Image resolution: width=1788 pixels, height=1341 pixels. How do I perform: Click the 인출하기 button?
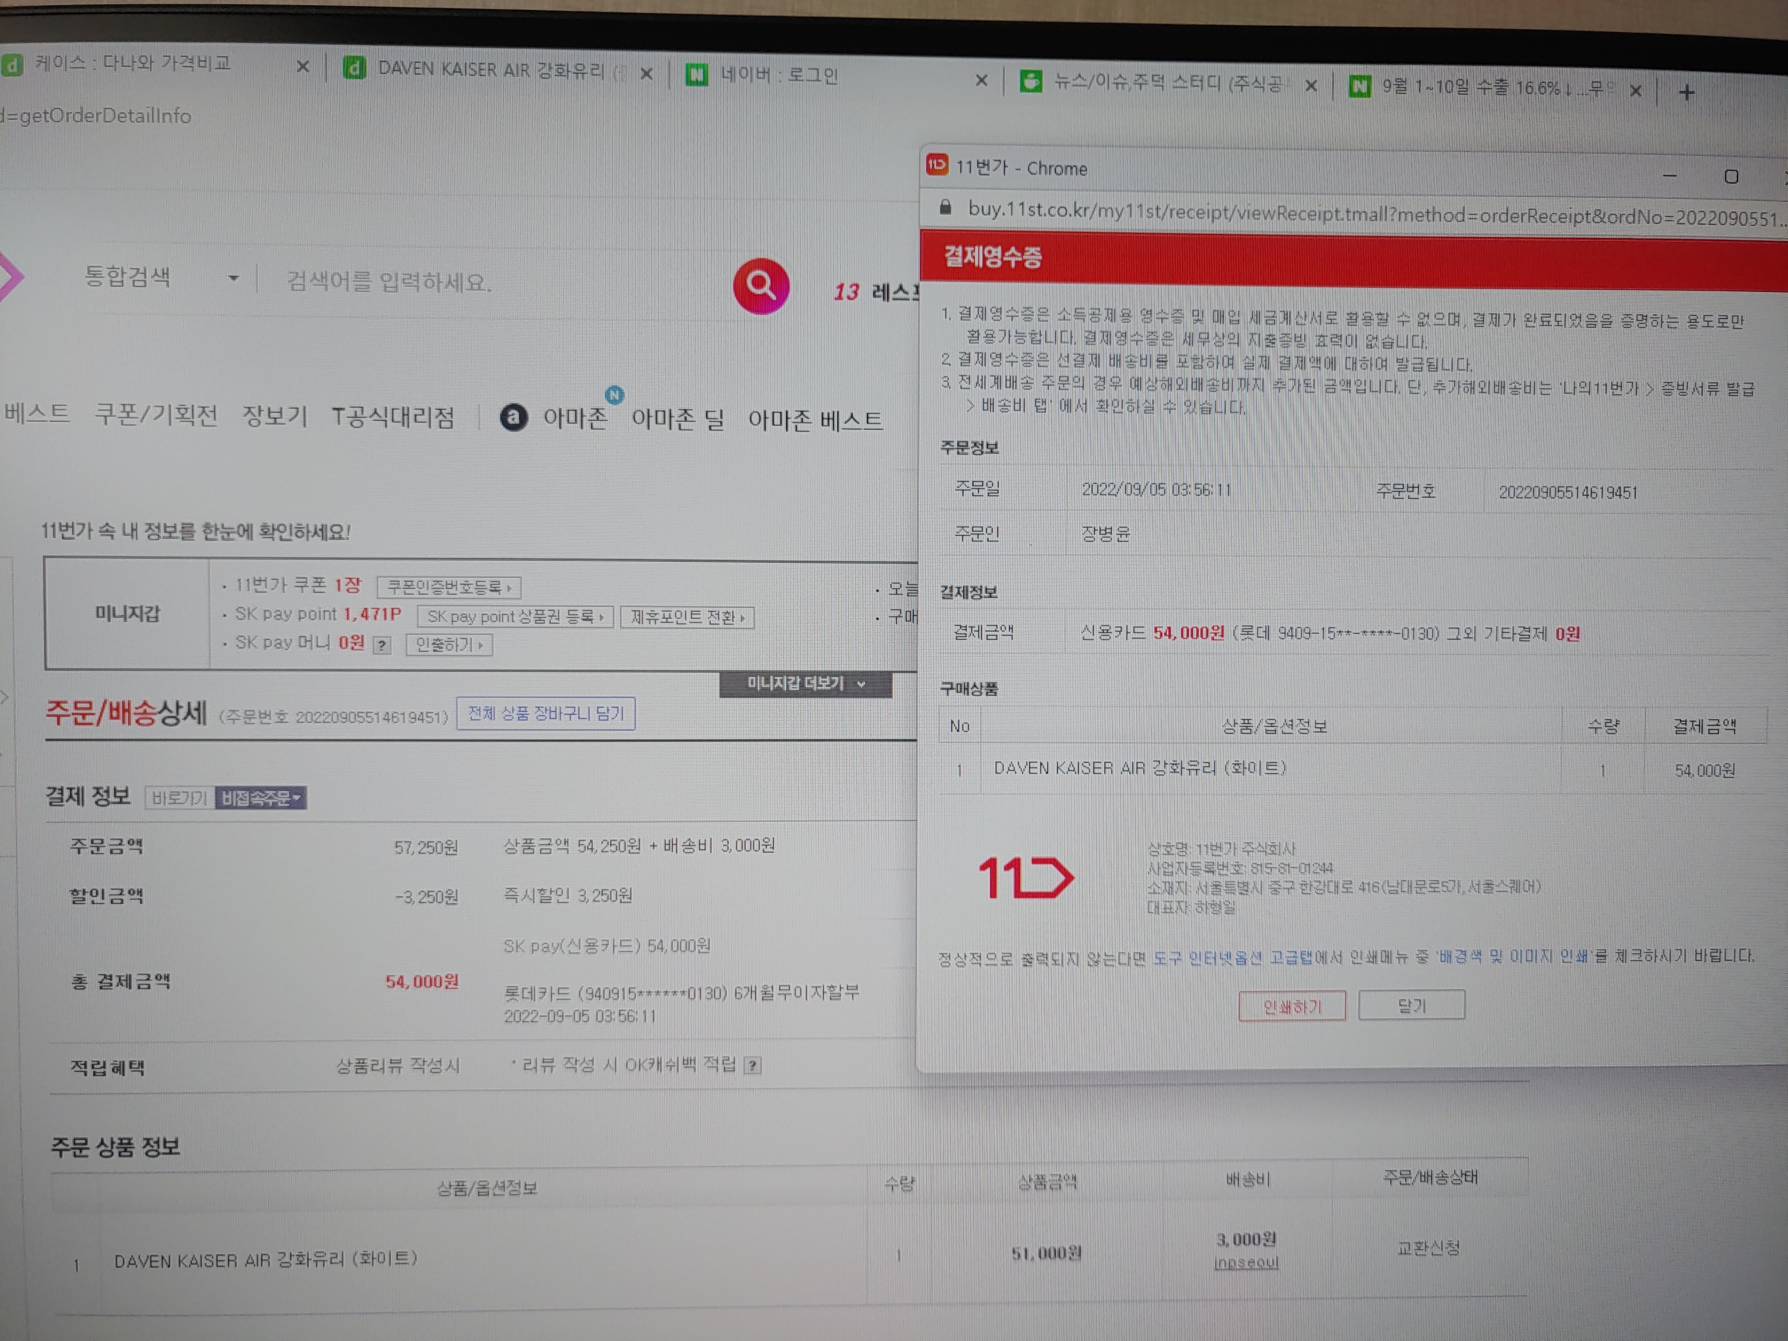[x=449, y=645]
